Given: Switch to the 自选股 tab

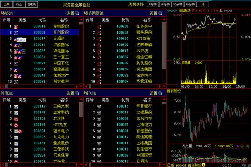Looking at the screenshot, I should point(32,5).
